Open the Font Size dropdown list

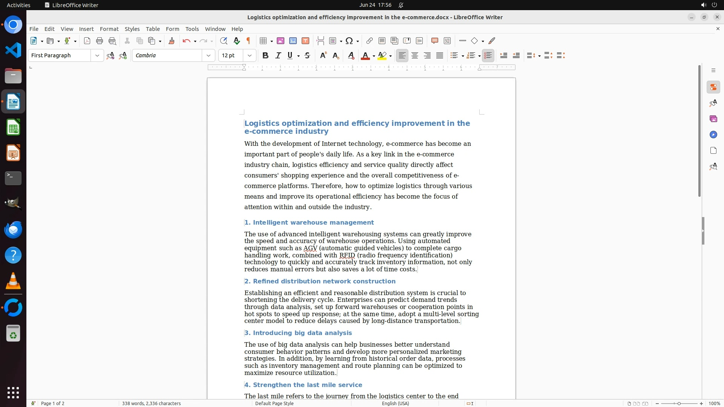click(x=249, y=56)
